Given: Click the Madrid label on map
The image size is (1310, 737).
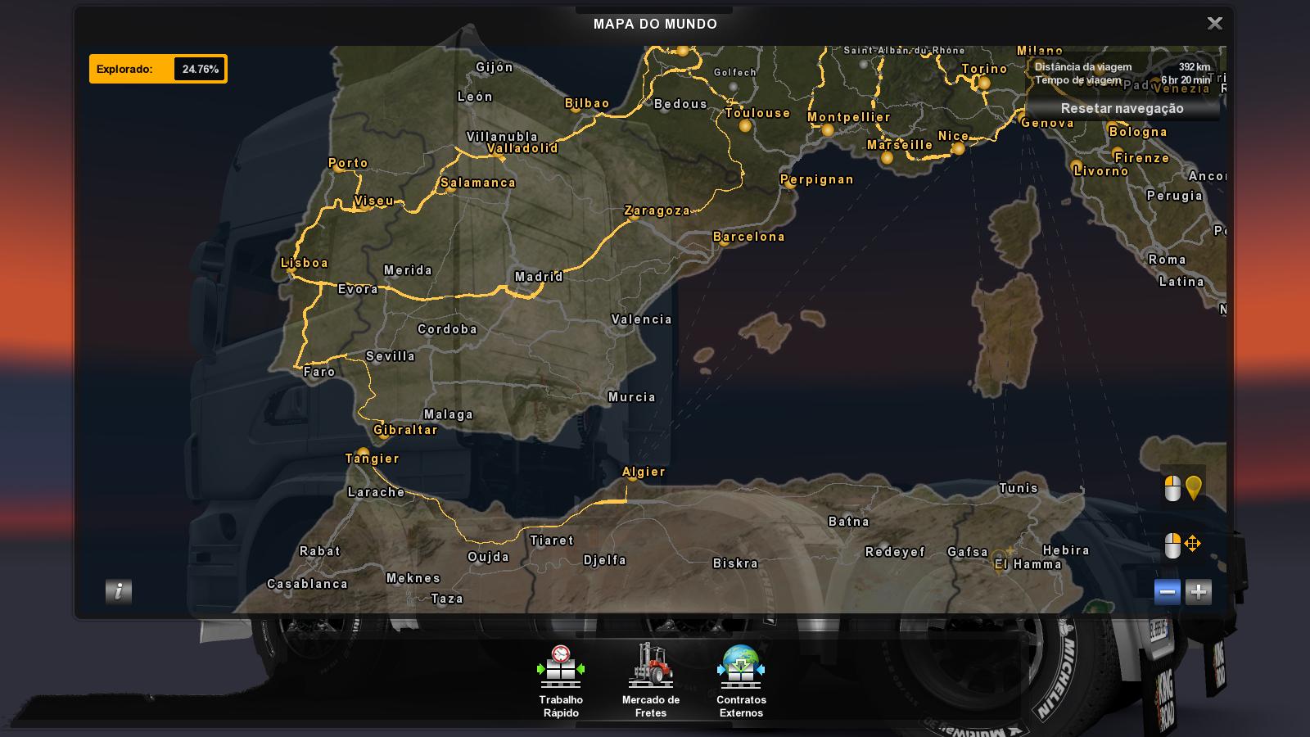Looking at the screenshot, I should point(539,277).
